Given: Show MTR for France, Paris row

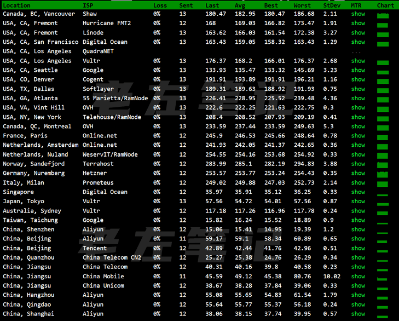Looking at the screenshot, I should [x=358, y=136].
